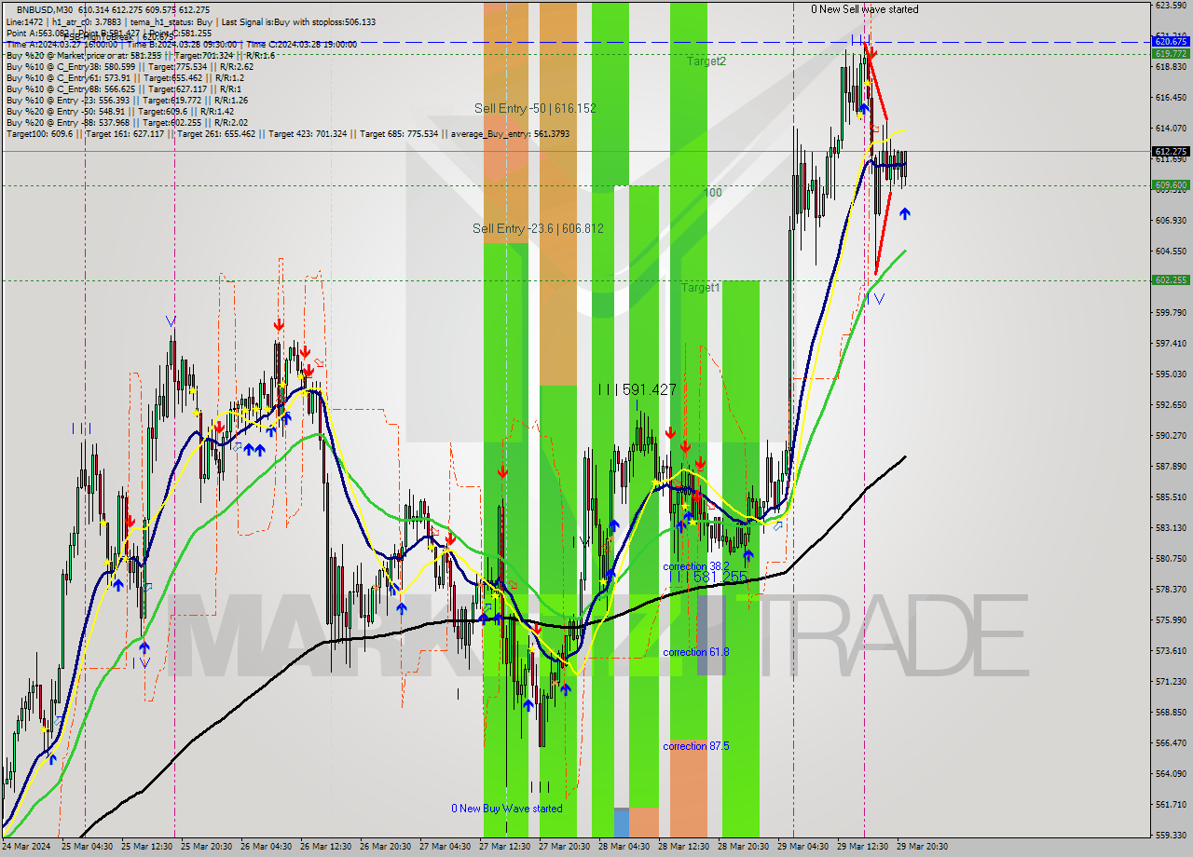Click the black 612.275 current price tag
This screenshot has width=1193, height=857.
tap(1171, 151)
